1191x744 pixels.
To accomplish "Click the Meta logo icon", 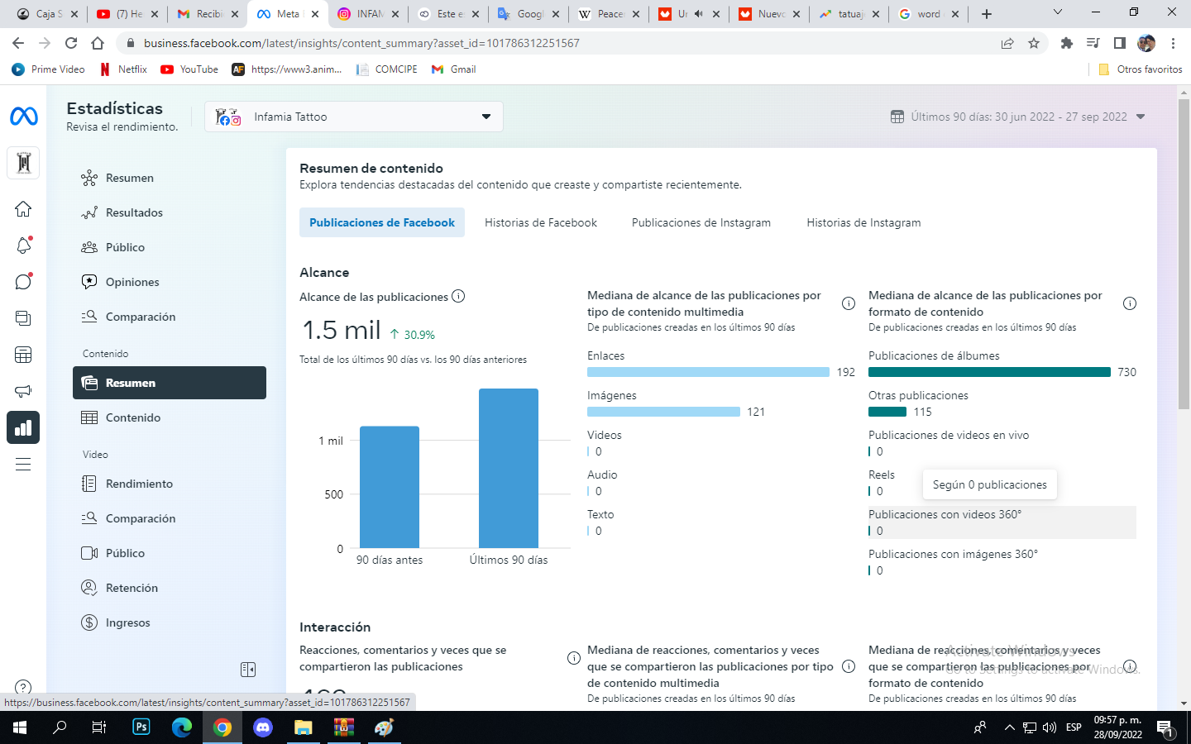I will coord(23,117).
